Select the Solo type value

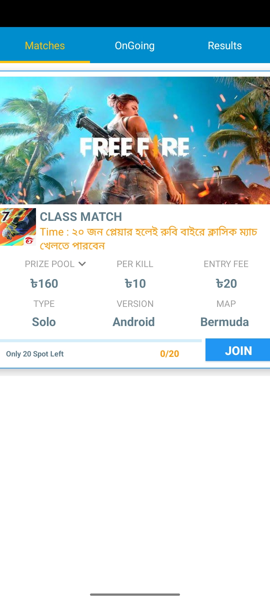[44, 322]
